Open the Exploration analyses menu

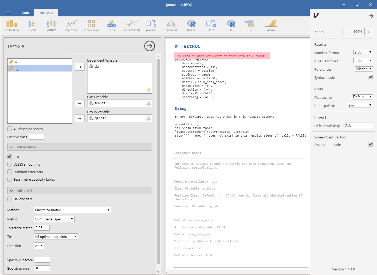12,26
